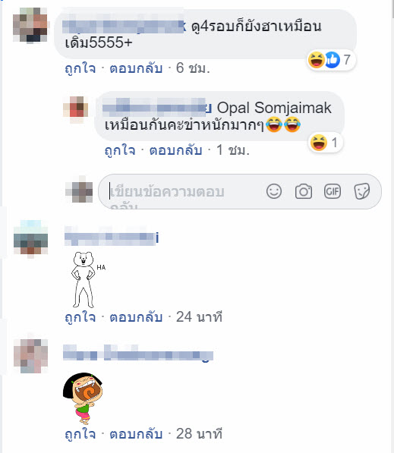The image size is (394, 453).
Task: Open the emoji picker in reply box
Action: (274, 191)
